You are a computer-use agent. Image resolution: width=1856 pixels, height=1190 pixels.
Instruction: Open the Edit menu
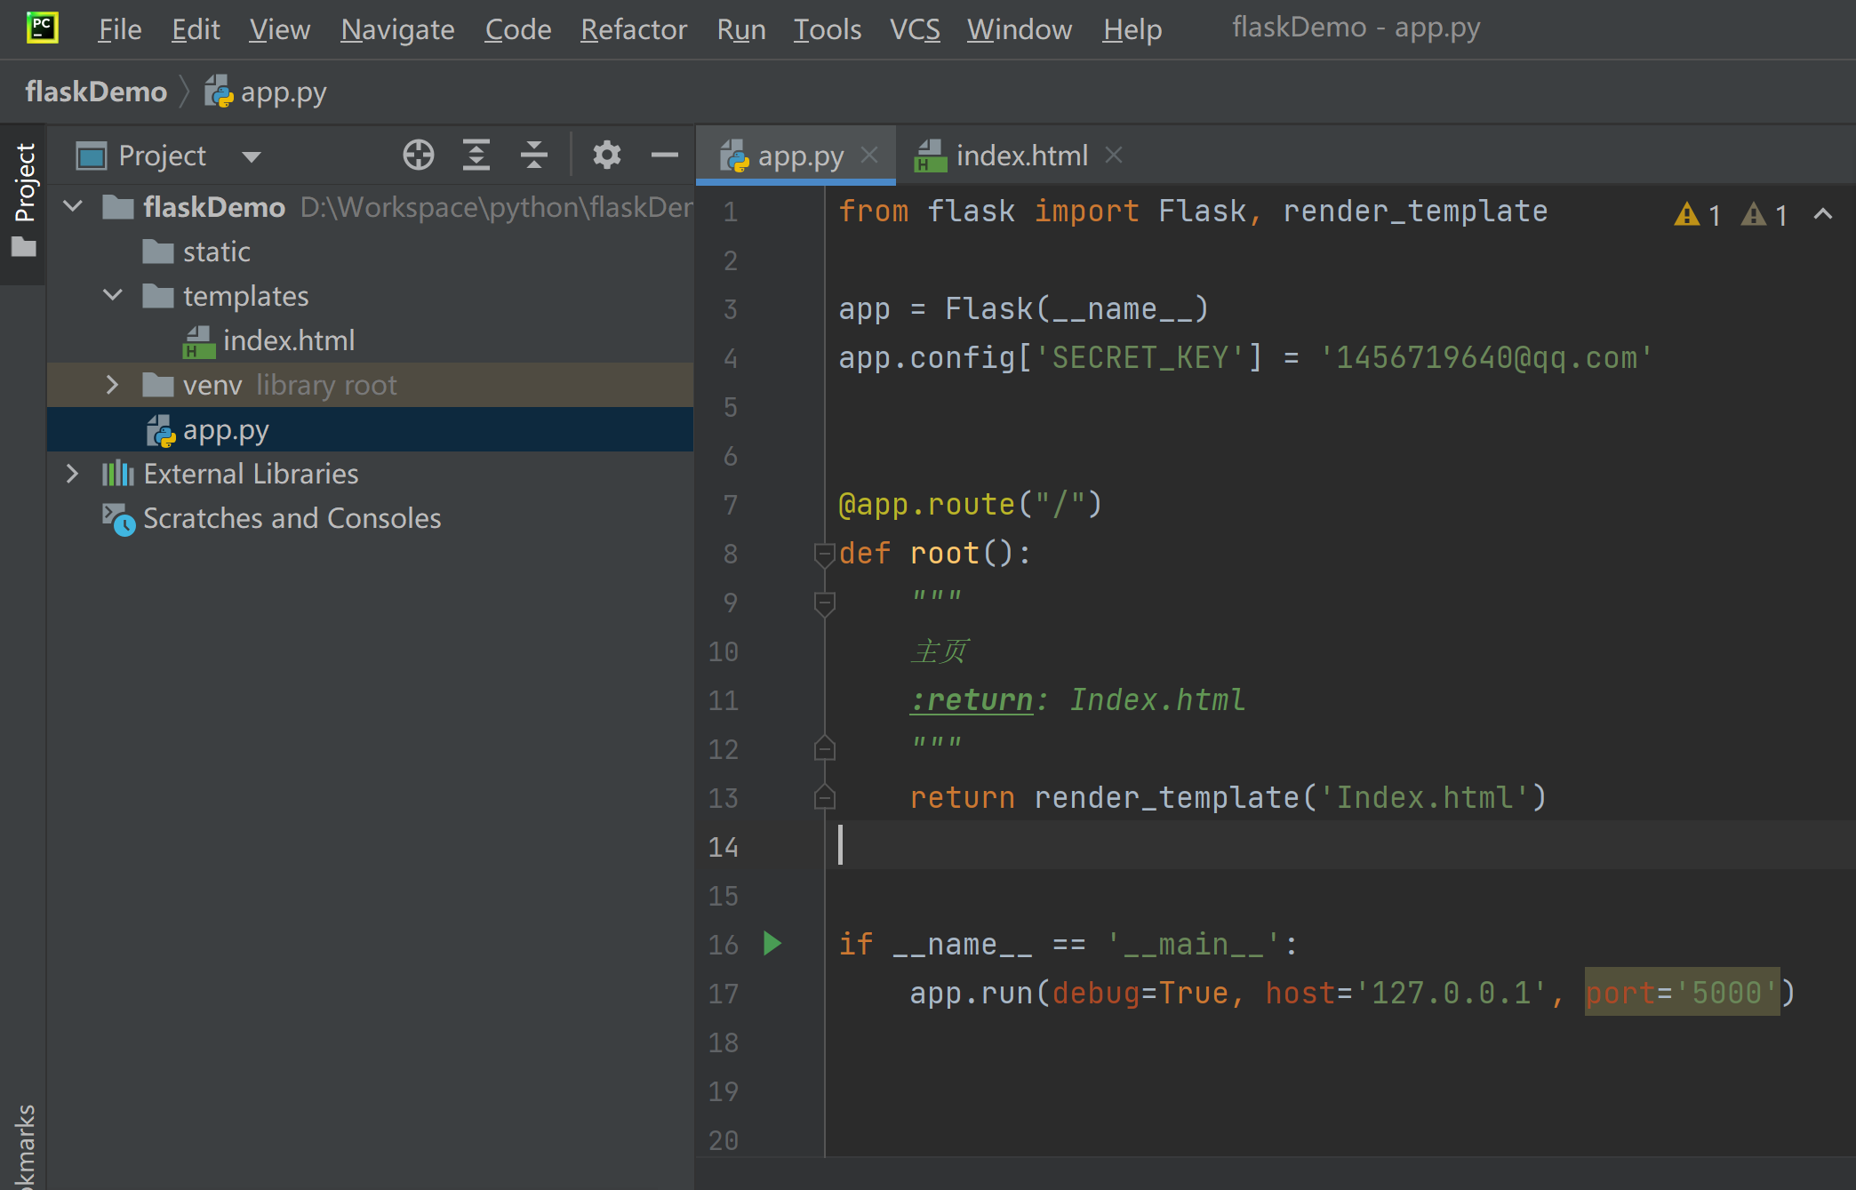click(x=196, y=29)
